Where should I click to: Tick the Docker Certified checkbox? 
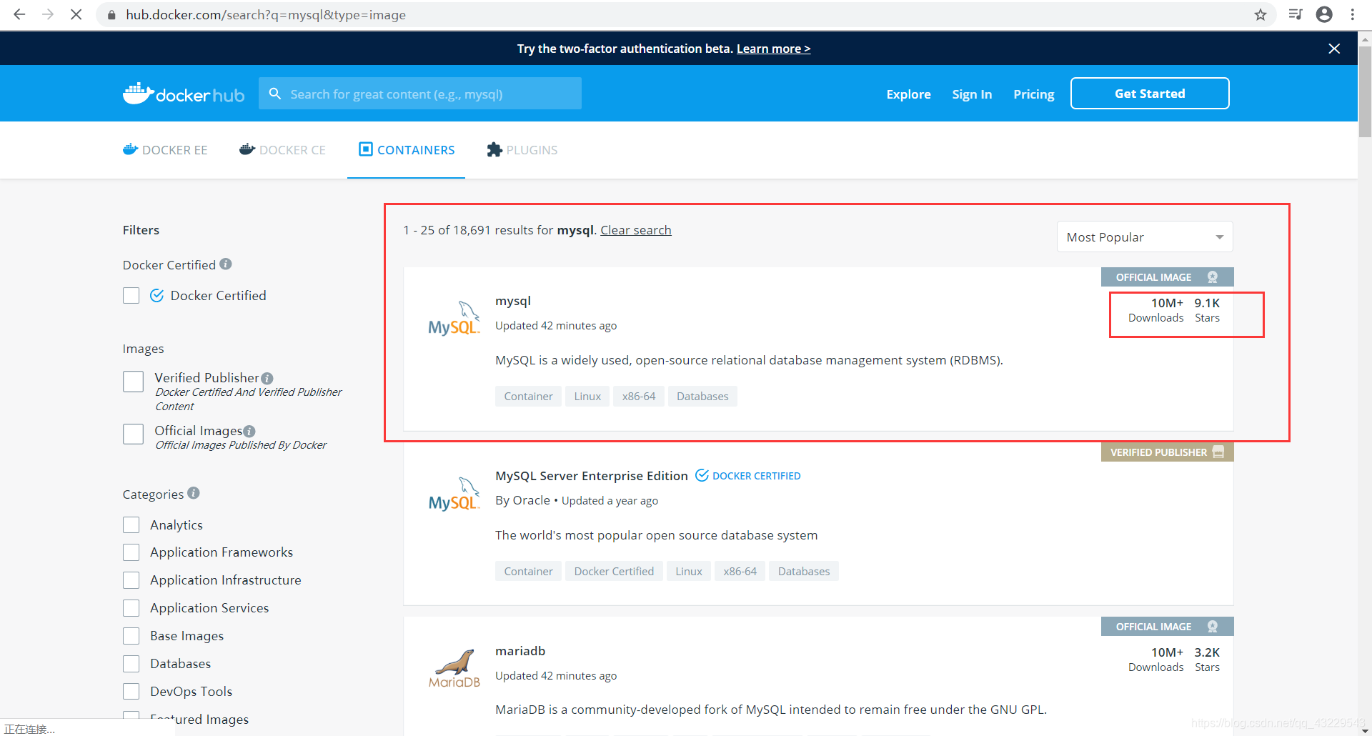[131, 296]
